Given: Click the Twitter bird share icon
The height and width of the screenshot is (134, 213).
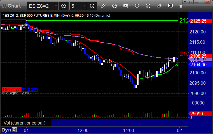Looking at the screenshot, I should tap(181, 6).
